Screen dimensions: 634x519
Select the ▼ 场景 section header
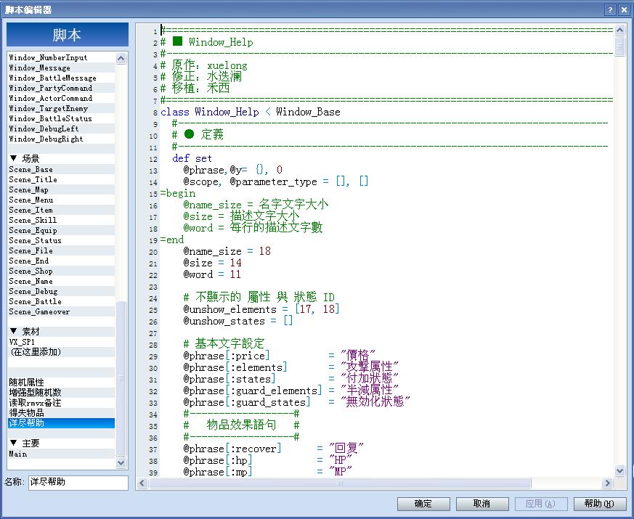coord(61,158)
